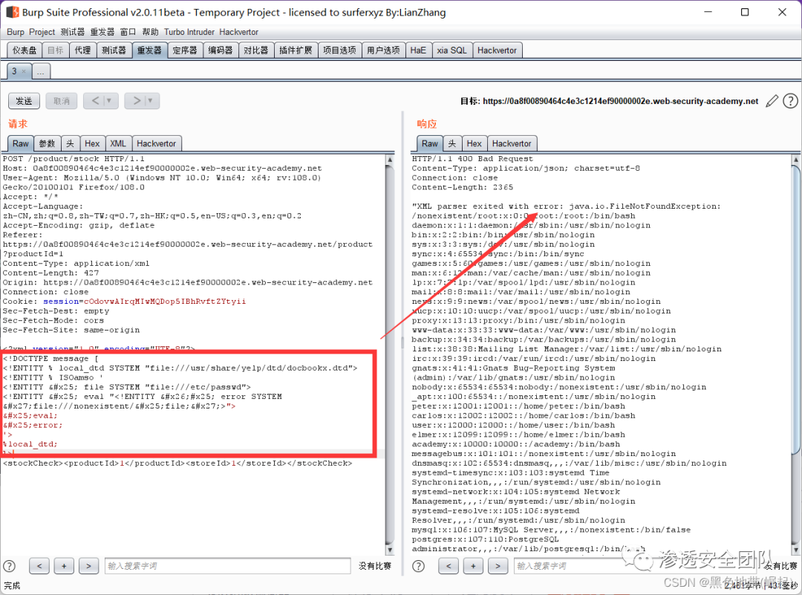Screen dimensions: 802x595
Task: Open the Hackvertor menu in menu bar
Action: coord(238,32)
